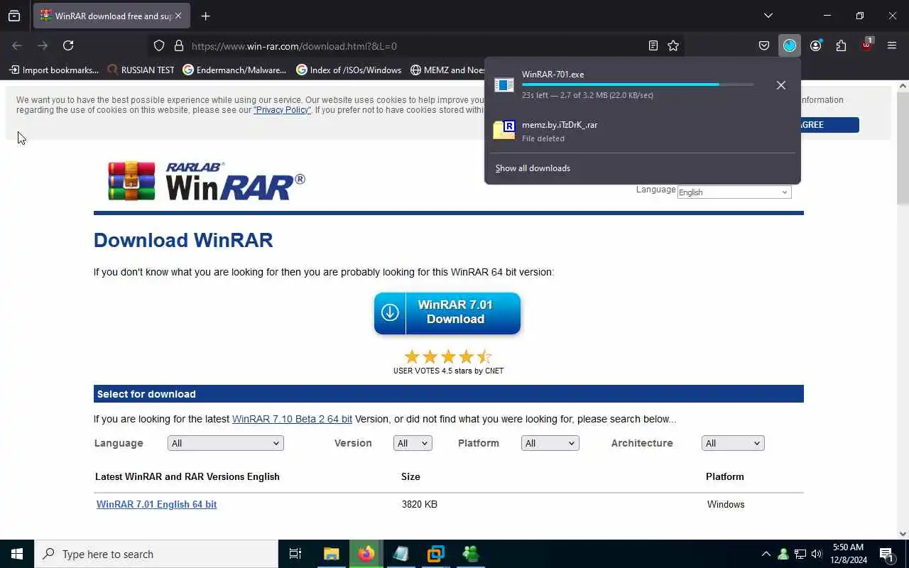Click Show all downloads
Screen dimensions: 909x568
(x=533, y=168)
